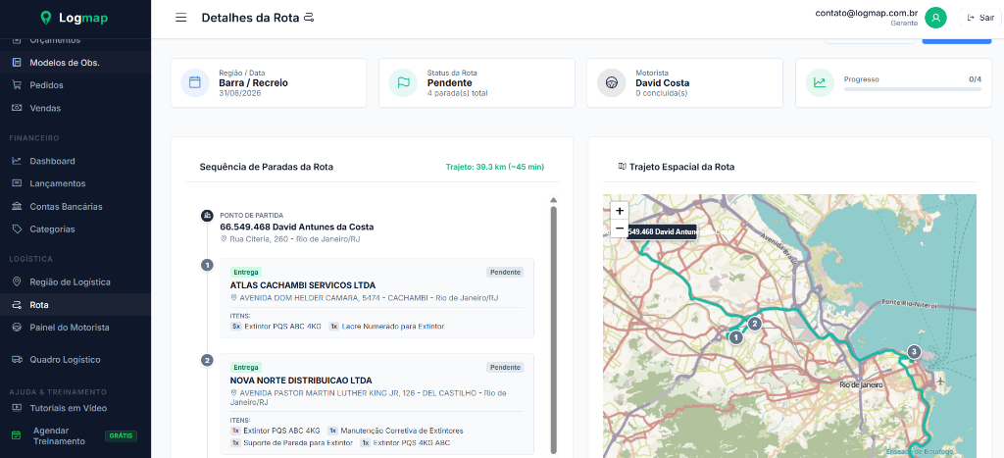Open the green user avatar icon

935,18
